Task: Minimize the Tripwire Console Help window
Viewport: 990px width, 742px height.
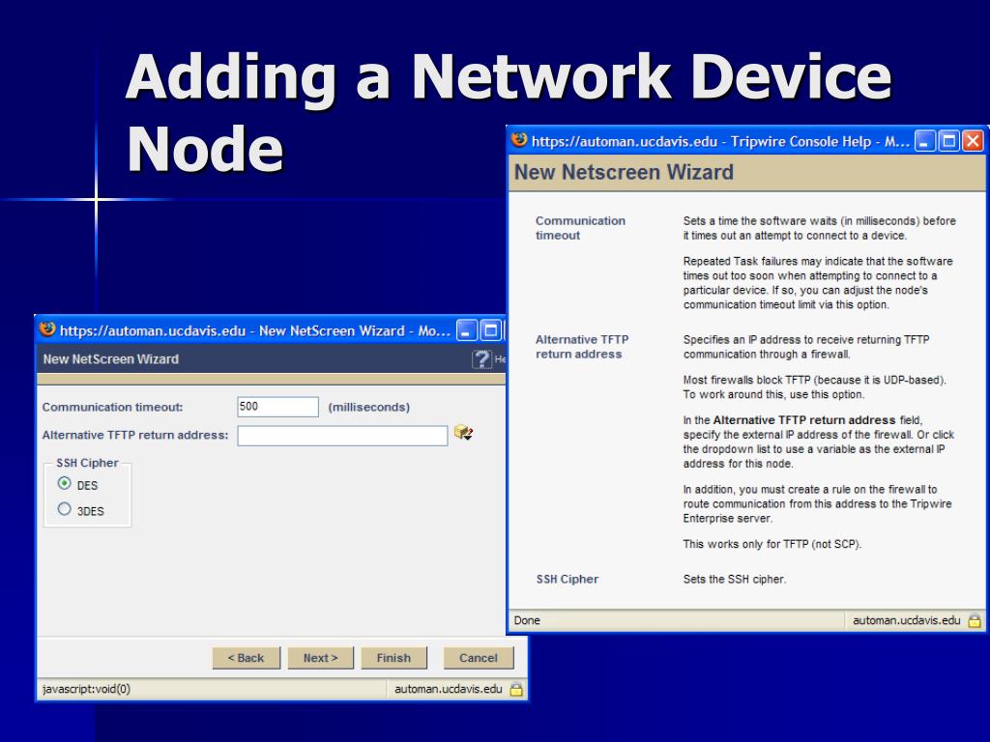Action: point(925,141)
